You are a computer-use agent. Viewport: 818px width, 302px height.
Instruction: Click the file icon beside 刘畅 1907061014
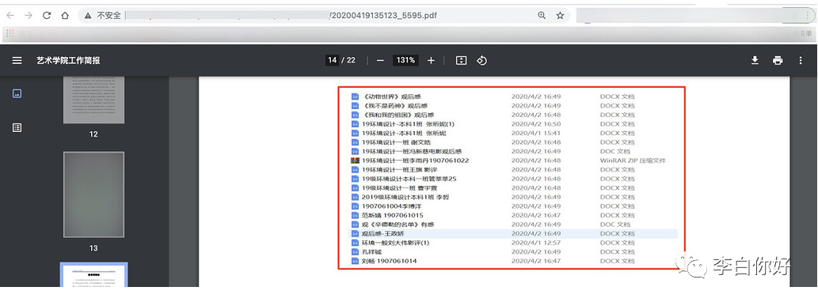[x=355, y=261]
